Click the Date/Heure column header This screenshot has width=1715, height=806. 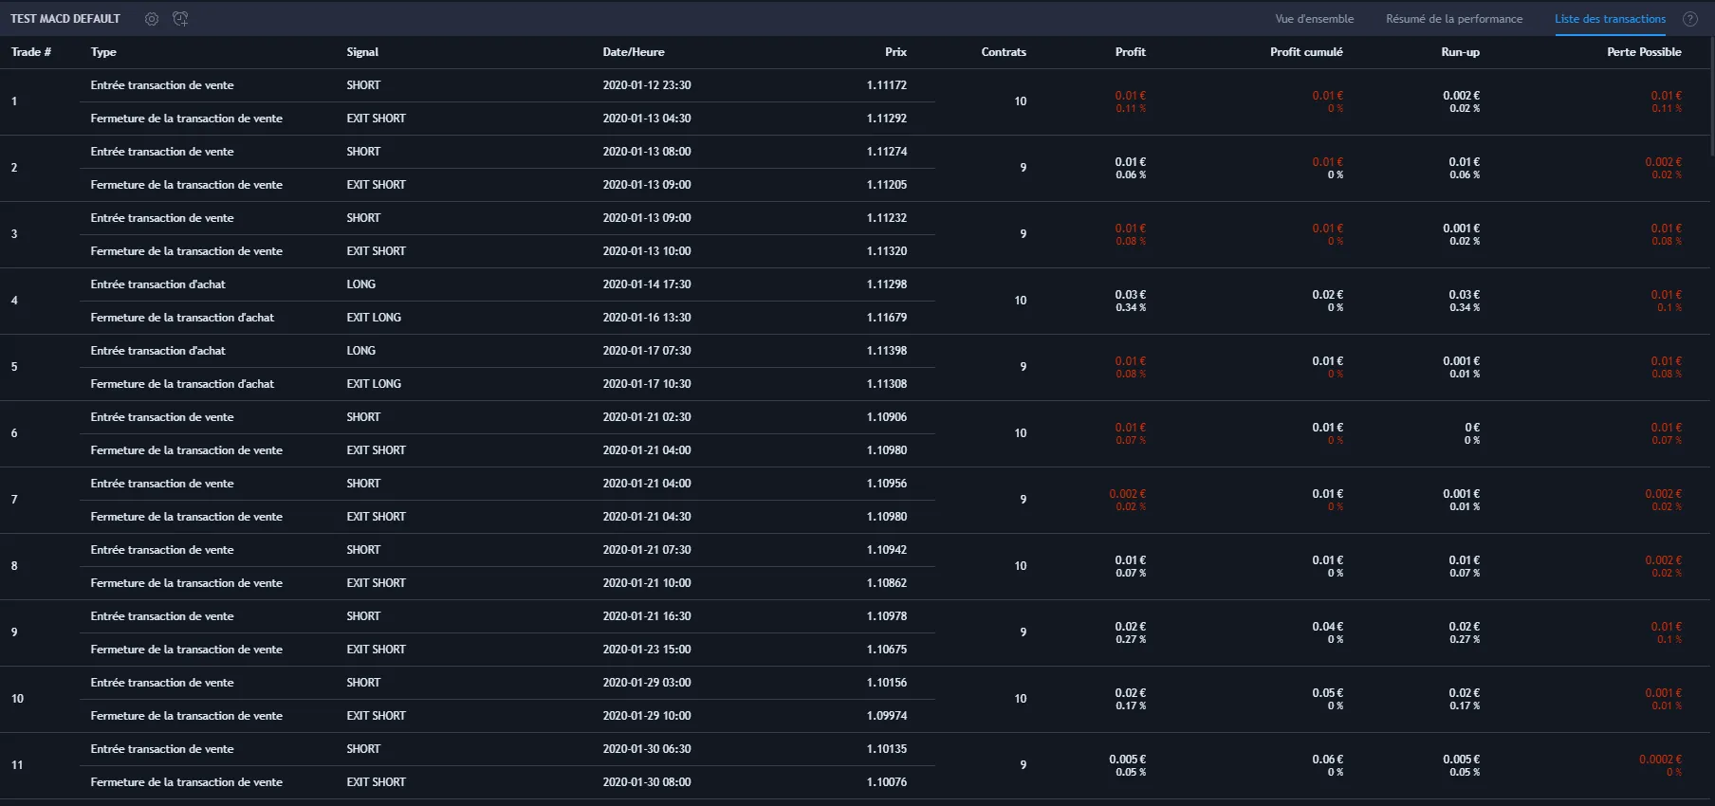(633, 52)
